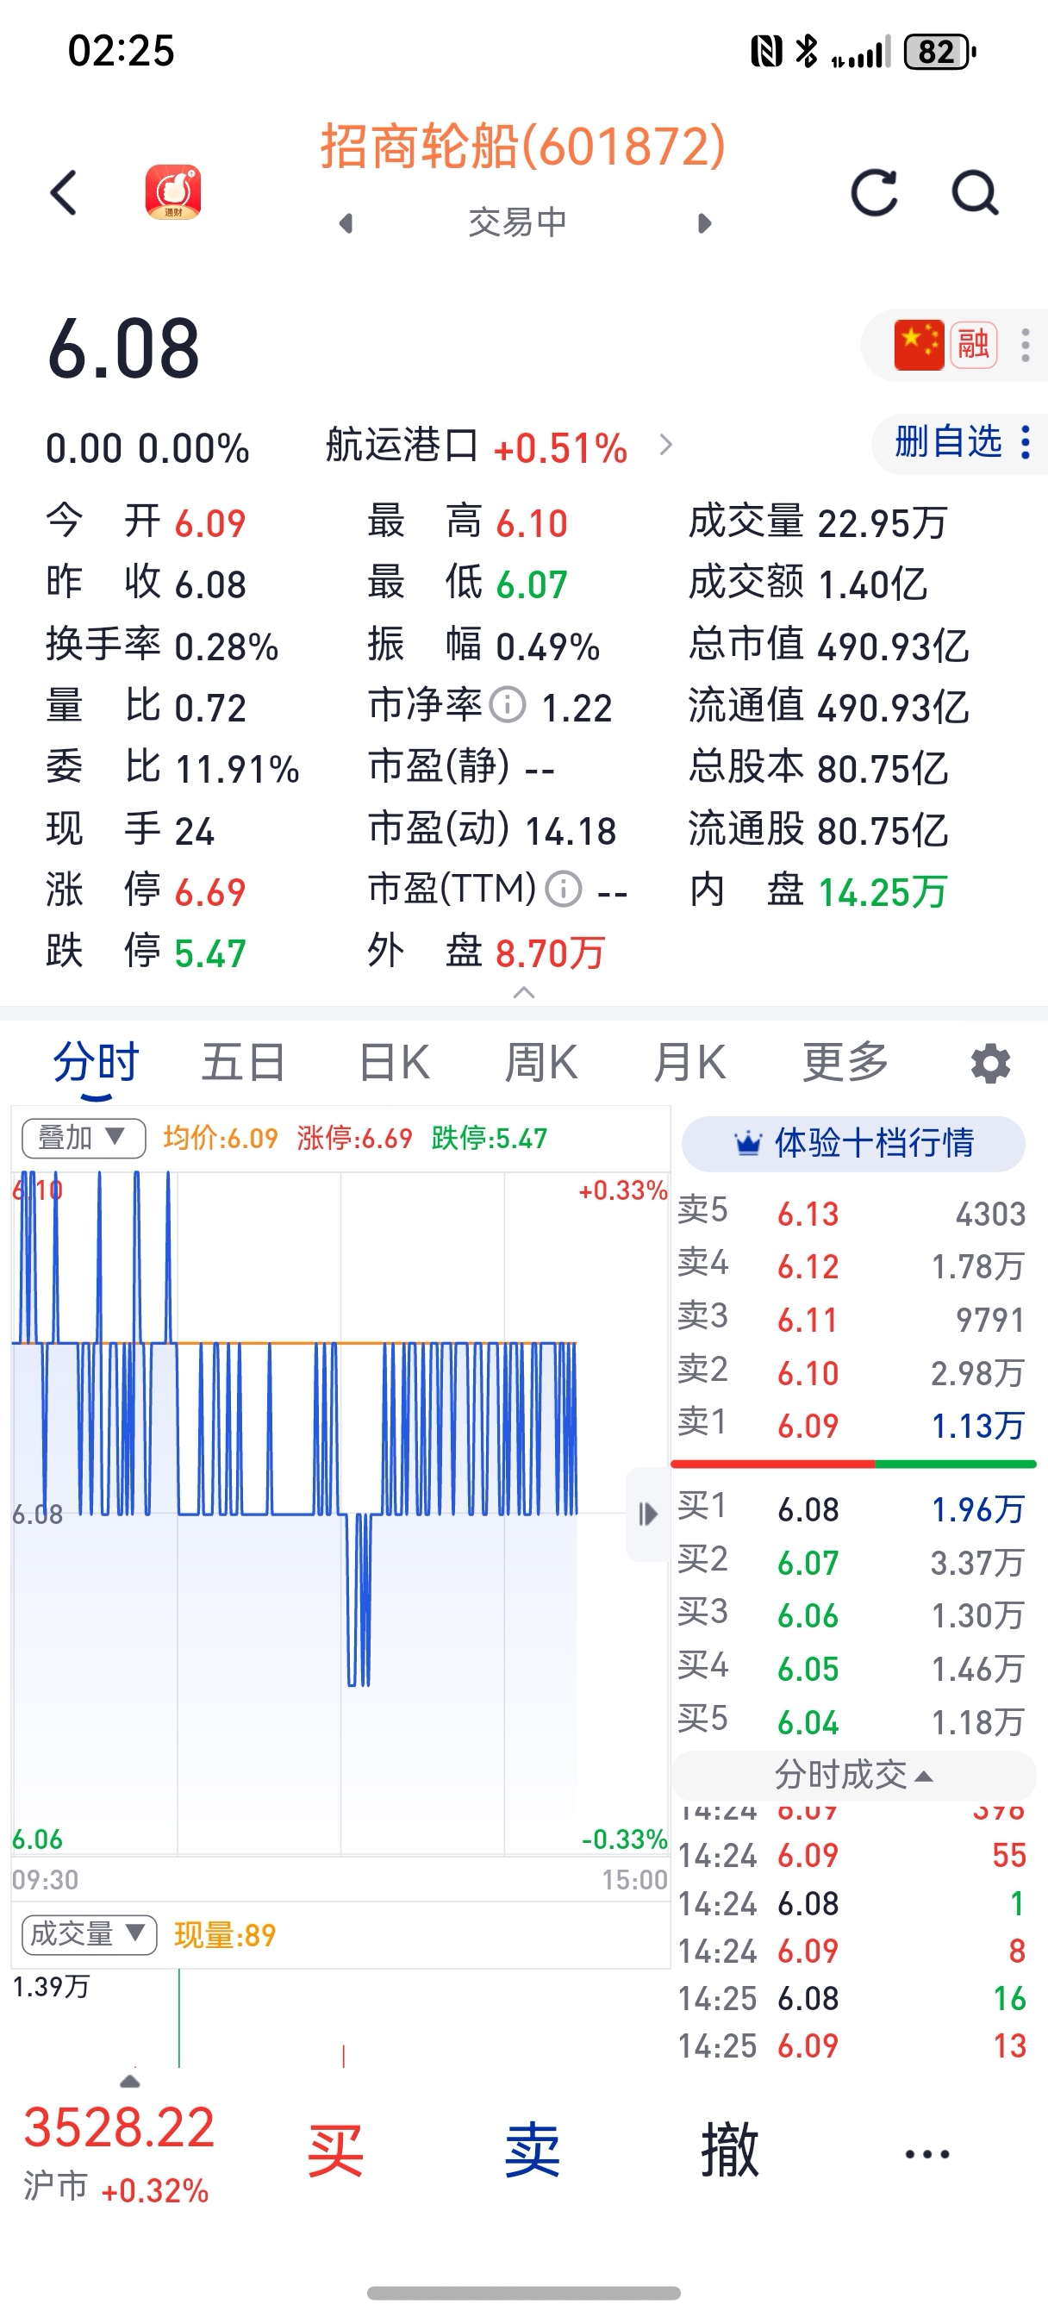The image size is (1048, 2317).
Task: Tap the 融 margin trading badge
Action: (x=973, y=346)
